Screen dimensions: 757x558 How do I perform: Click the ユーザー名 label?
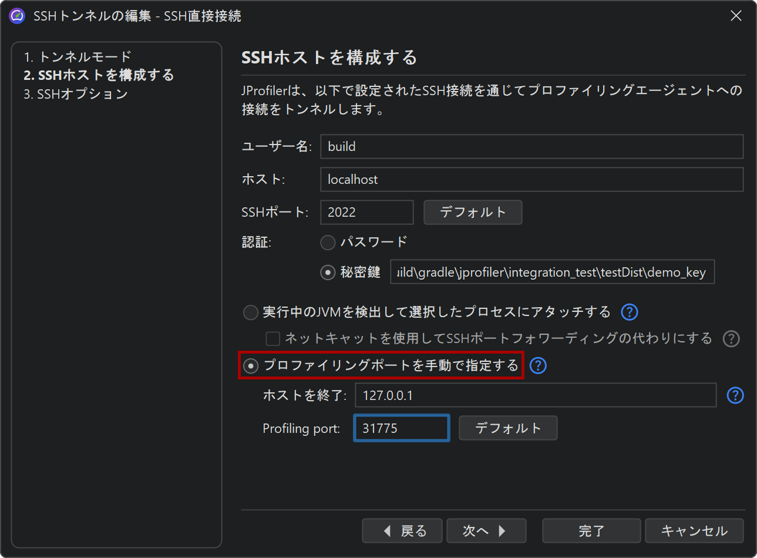(277, 146)
